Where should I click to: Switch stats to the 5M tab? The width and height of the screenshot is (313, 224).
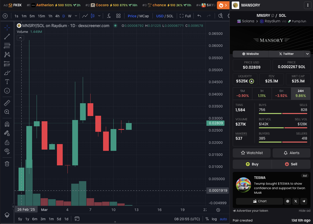[243, 93]
